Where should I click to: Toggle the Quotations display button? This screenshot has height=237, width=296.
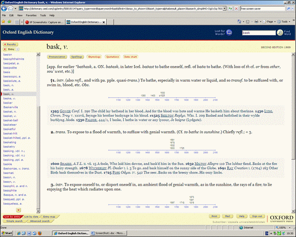click(112, 56)
